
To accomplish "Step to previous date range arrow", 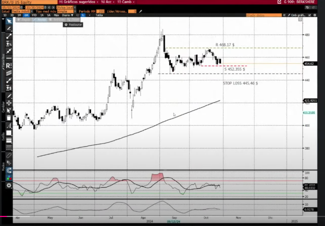I will point(49,8).
